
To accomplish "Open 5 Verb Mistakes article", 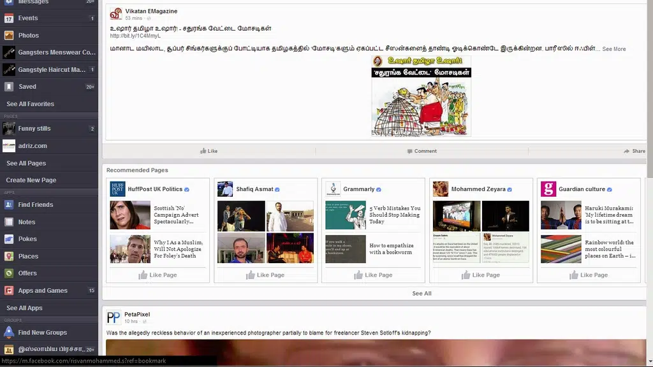I will 395,215.
